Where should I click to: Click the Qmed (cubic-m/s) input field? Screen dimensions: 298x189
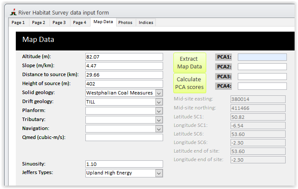coord(124,137)
